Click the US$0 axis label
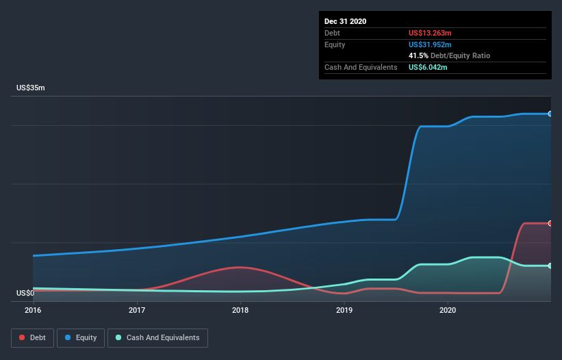The width and height of the screenshot is (562, 360). 25,293
